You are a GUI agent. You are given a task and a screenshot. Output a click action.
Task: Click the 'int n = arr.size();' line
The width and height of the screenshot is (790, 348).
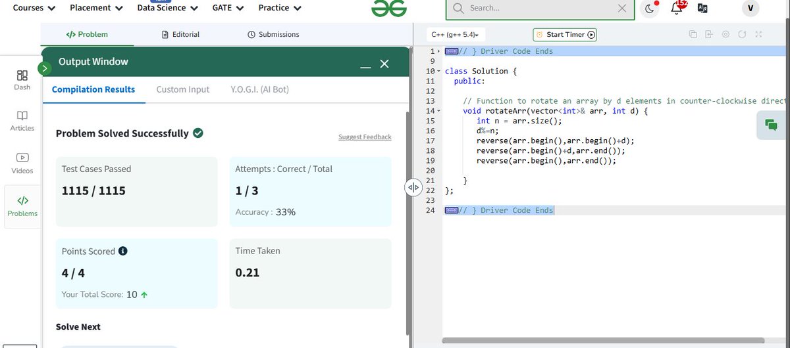tap(519, 121)
